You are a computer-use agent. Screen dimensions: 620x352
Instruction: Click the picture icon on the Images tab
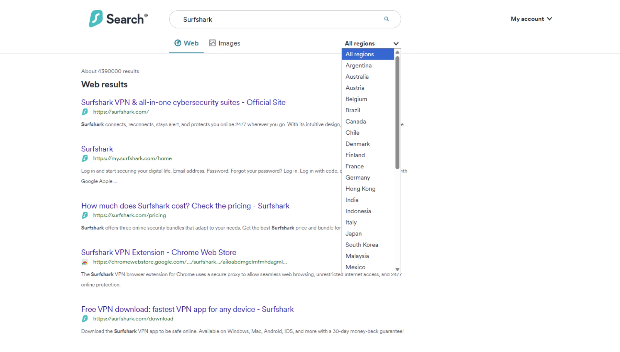click(213, 43)
